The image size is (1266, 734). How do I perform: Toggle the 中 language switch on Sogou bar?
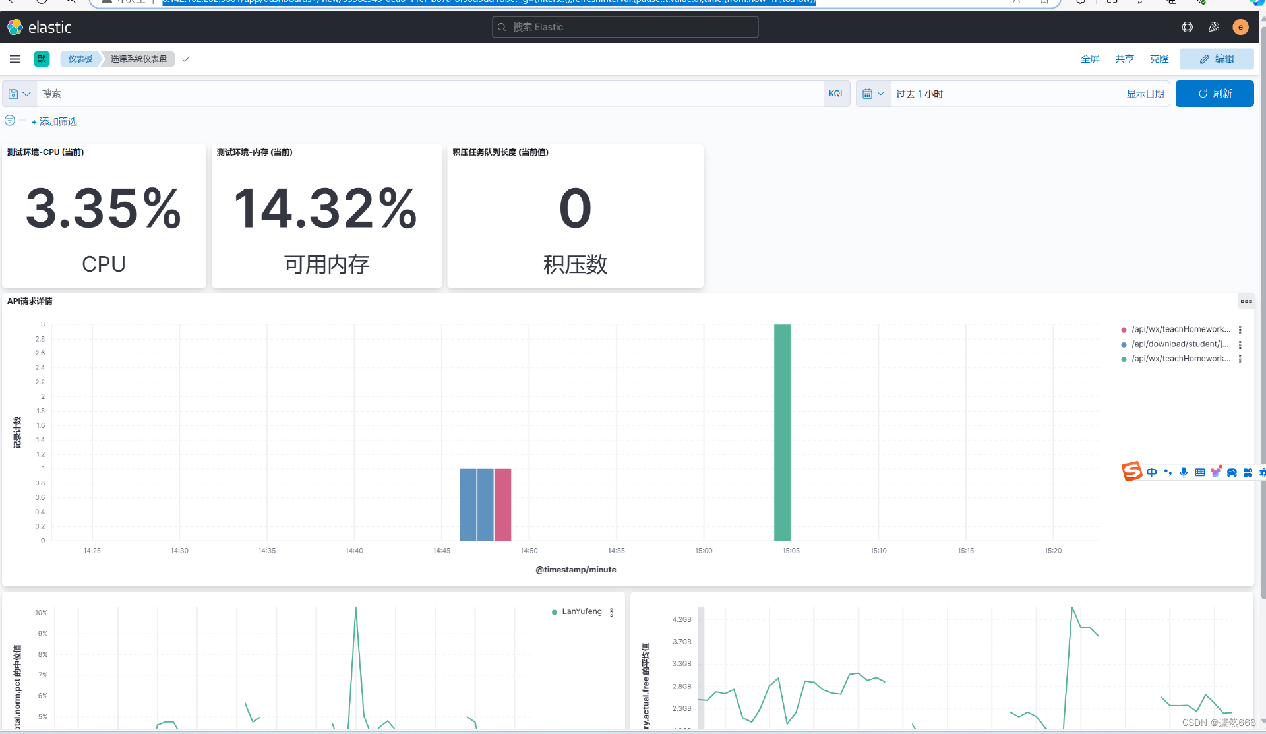click(1152, 472)
